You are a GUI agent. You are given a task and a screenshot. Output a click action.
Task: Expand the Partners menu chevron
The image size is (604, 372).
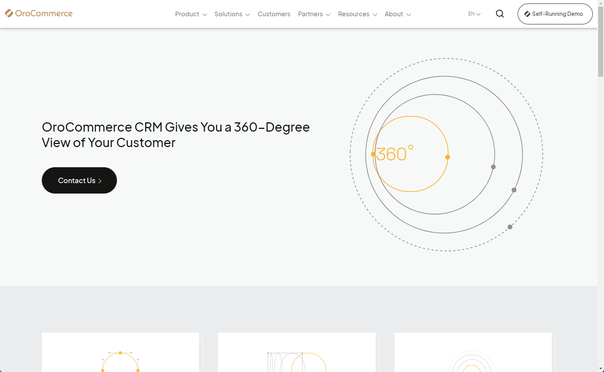tap(328, 15)
